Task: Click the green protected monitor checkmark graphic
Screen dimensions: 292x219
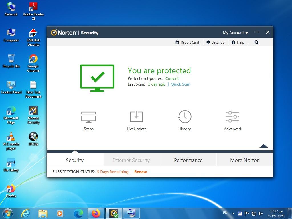Action: 97,78
